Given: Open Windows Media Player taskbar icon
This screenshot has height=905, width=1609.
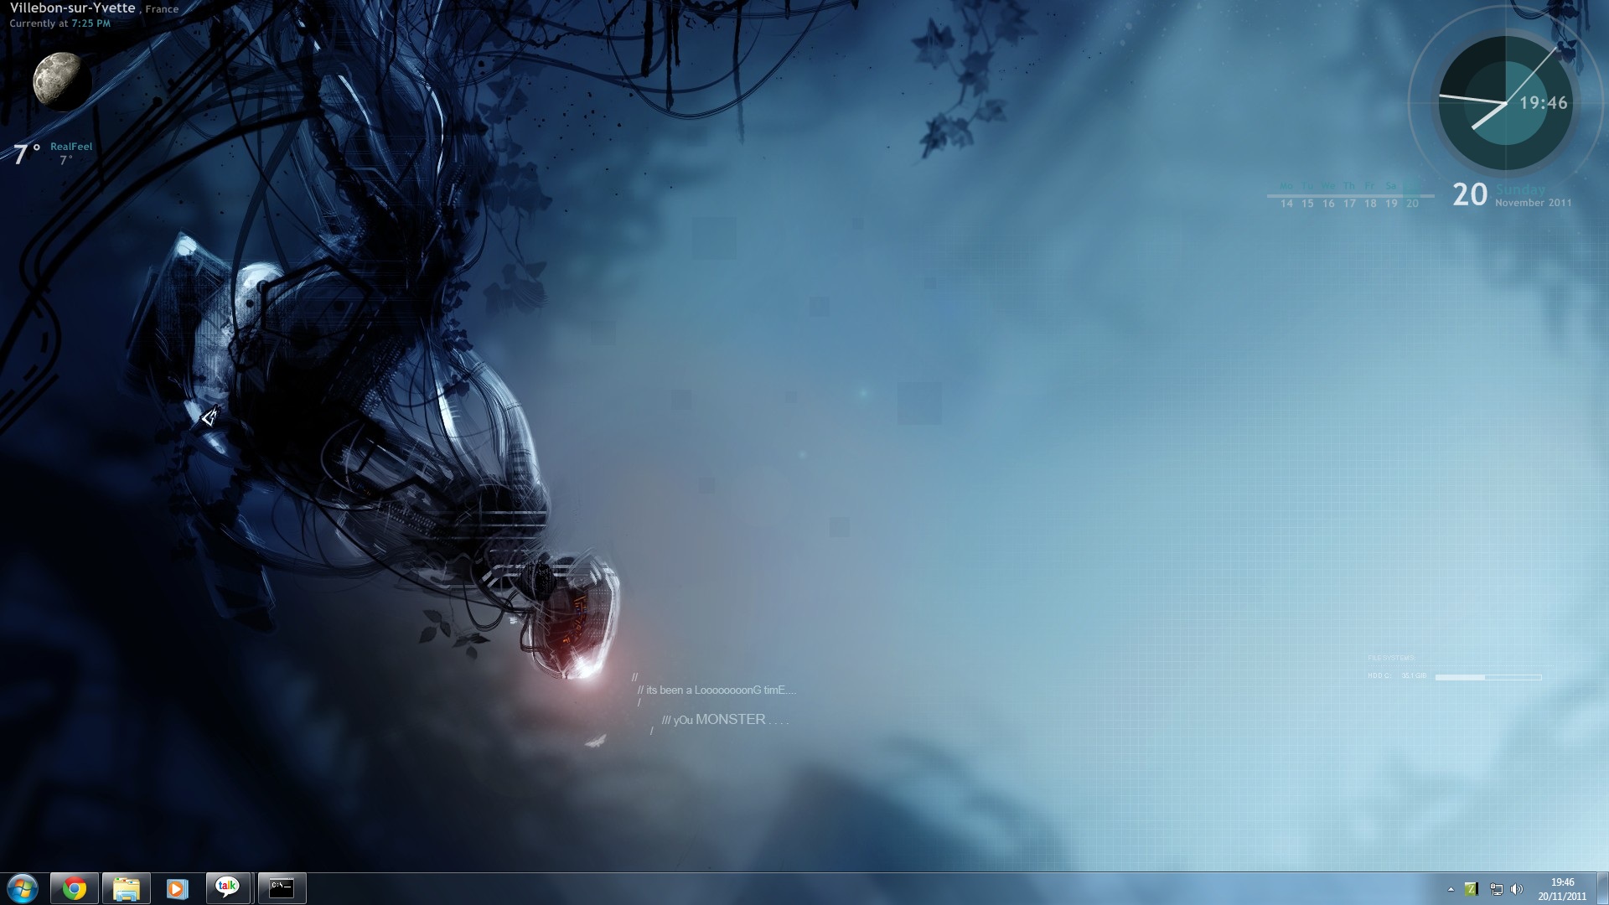Looking at the screenshot, I should coord(177,888).
